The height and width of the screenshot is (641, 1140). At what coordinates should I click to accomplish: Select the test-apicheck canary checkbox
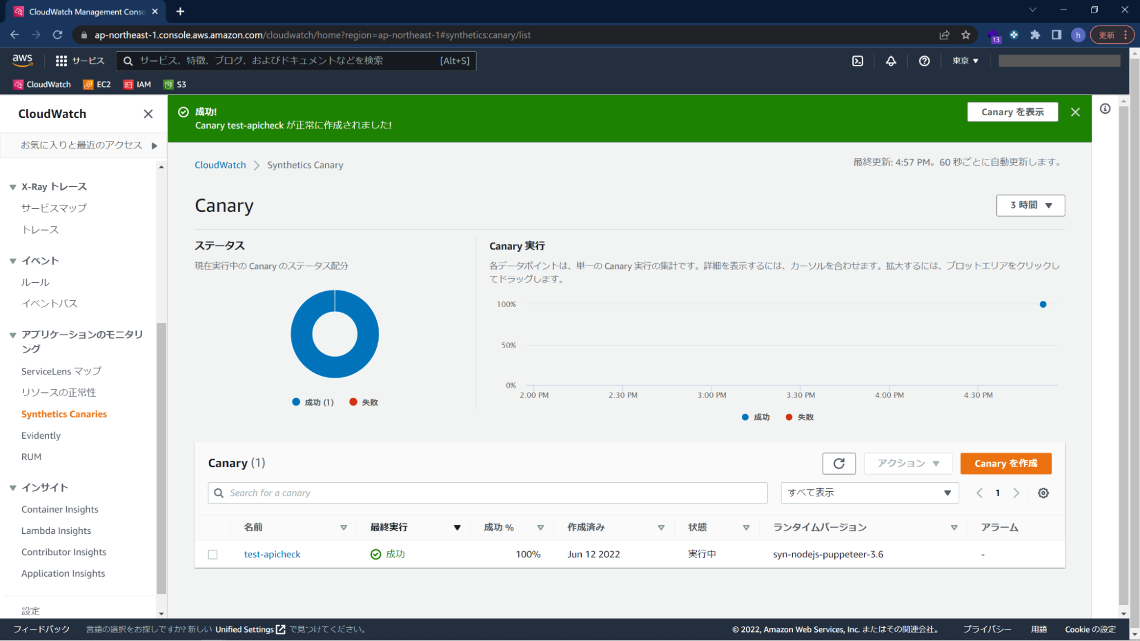click(213, 555)
